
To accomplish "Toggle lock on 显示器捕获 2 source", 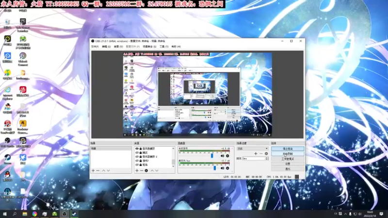I will [x=141, y=156].
